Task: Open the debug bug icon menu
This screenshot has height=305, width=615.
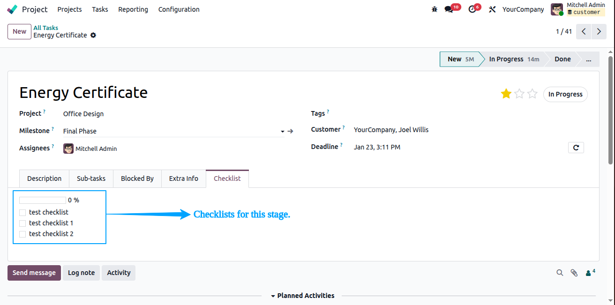Action: pos(435,9)
